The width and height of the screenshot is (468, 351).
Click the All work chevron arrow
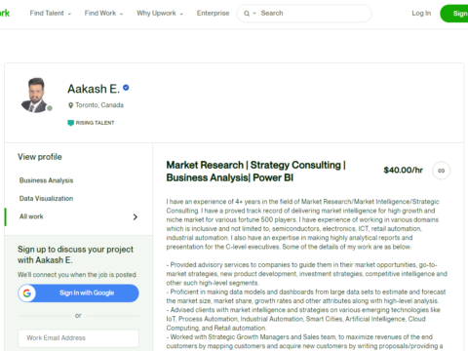click(x=136, y=216)
